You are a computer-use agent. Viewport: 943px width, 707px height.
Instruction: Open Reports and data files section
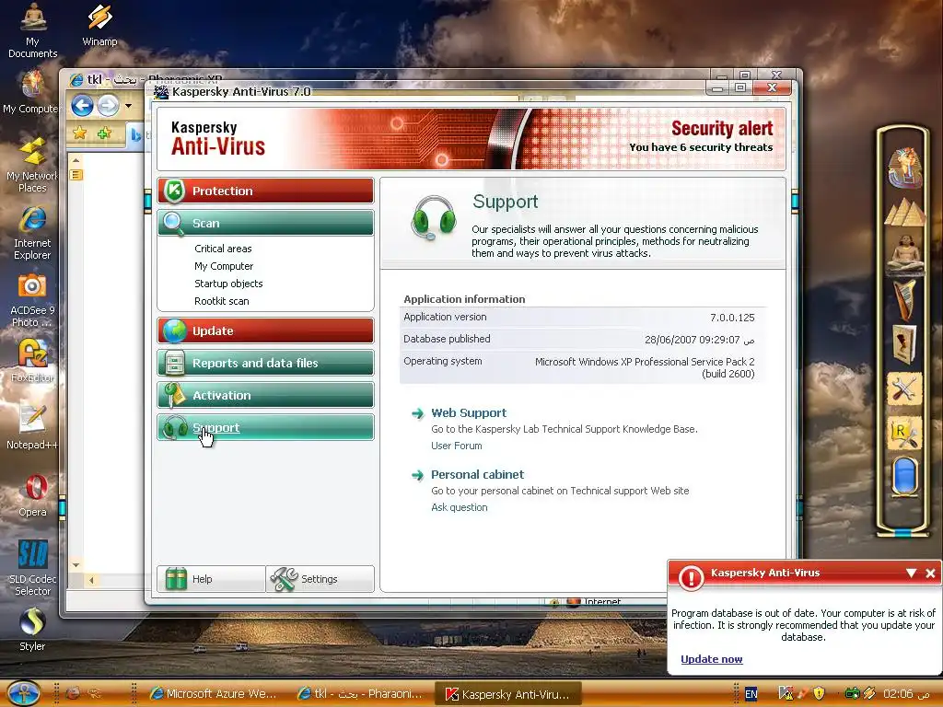click(265, 363)
